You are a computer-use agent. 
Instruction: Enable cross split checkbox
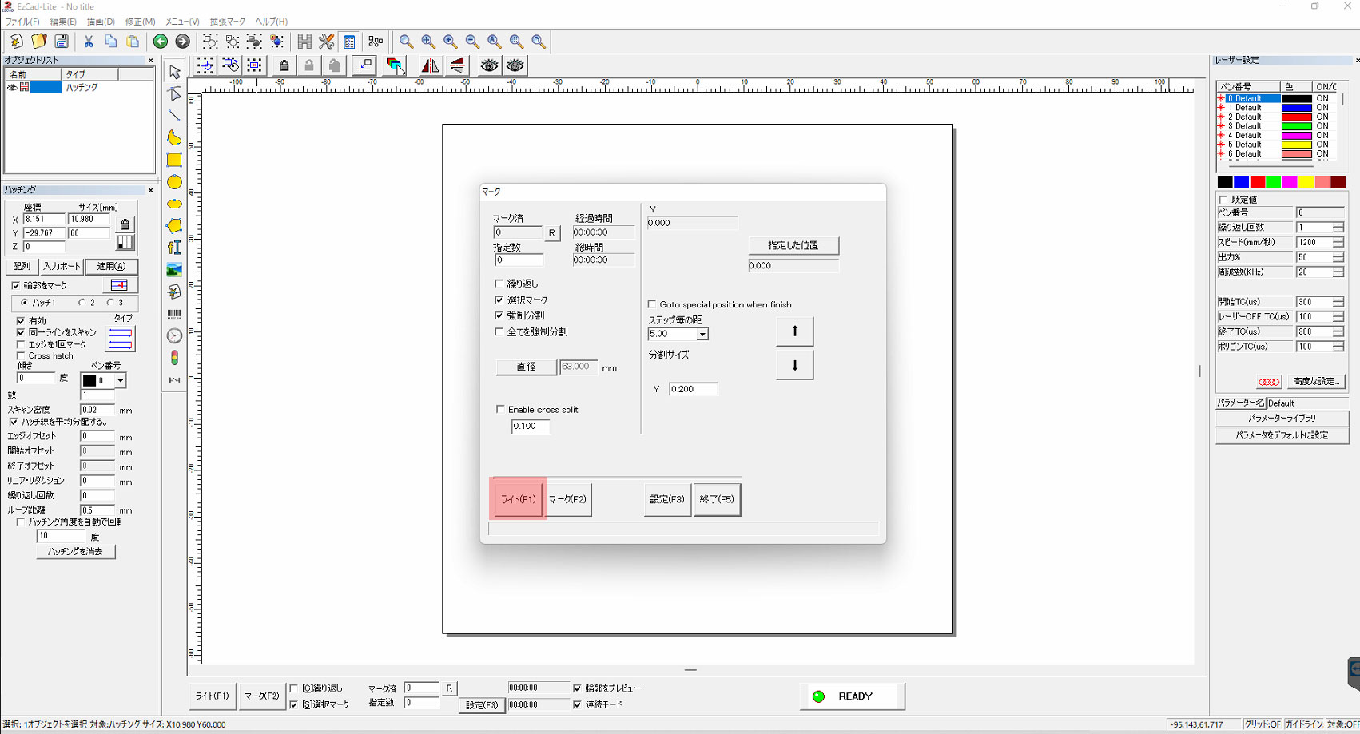pos(501,410)
